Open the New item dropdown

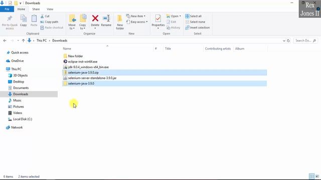[x=136, y=16]
